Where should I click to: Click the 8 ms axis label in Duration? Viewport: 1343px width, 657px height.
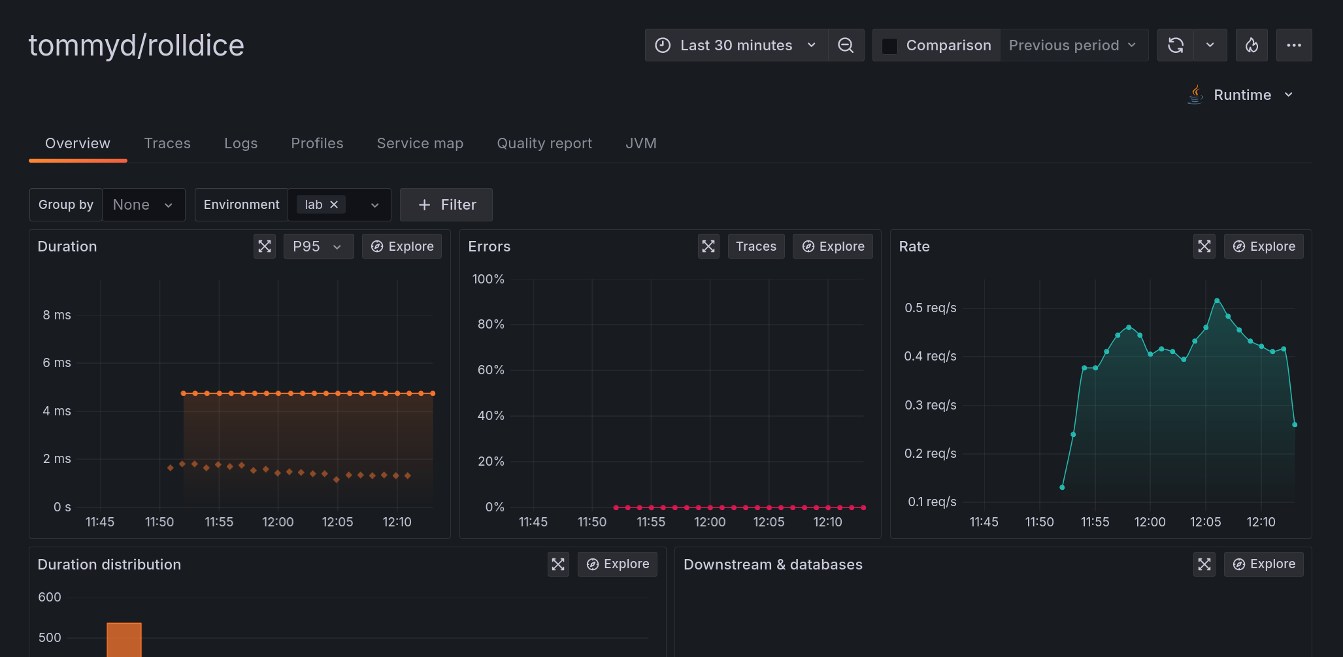[x=57, y=315]
